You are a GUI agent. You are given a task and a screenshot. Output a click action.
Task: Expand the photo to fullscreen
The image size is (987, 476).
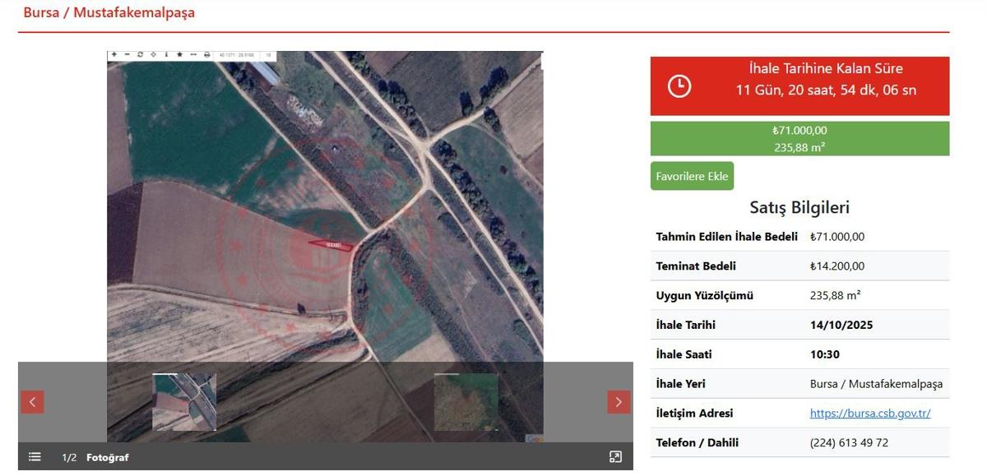pos(615,457)
